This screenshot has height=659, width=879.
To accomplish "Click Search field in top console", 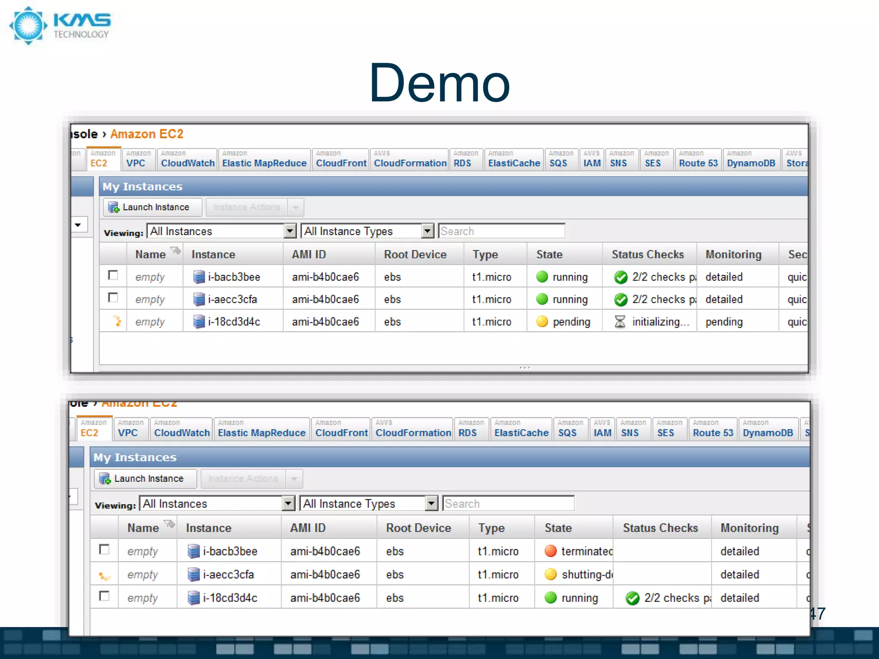I will [x=501, y=231].
